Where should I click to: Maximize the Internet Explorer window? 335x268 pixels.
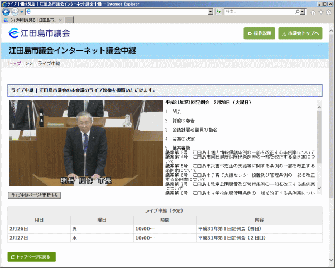click(x=324, y=4)
